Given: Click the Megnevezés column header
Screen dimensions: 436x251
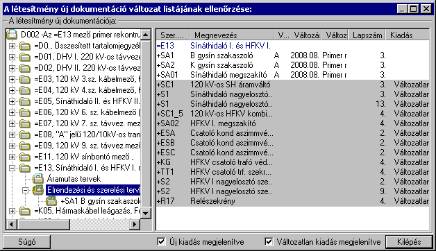Looking at the screenshot, I should [x=231, y=35].
